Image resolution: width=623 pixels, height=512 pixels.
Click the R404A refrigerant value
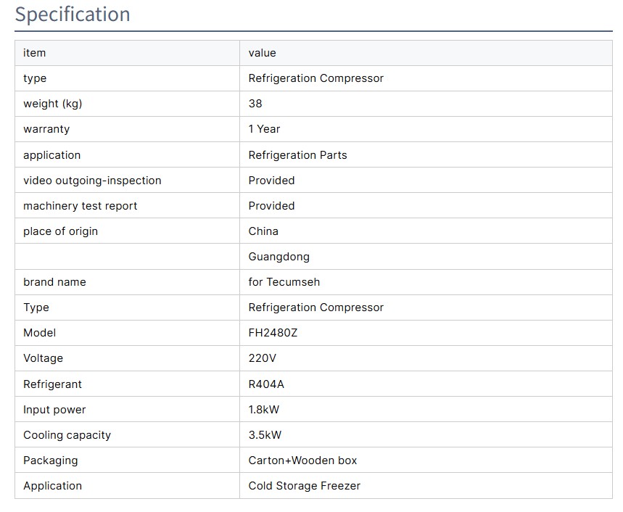coord(266,384)
